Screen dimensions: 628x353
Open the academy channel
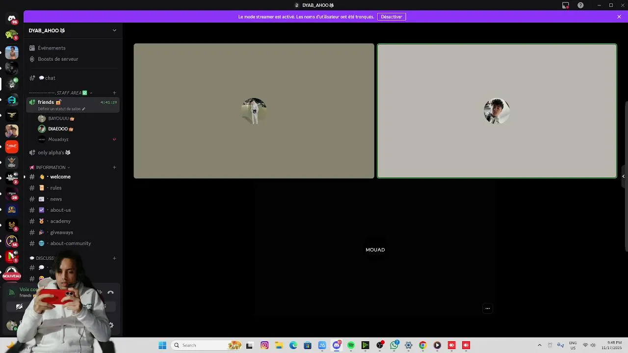pyautogui.click(x=73, y=221)
